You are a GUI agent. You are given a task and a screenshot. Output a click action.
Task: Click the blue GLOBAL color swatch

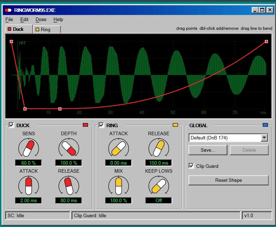265,125
